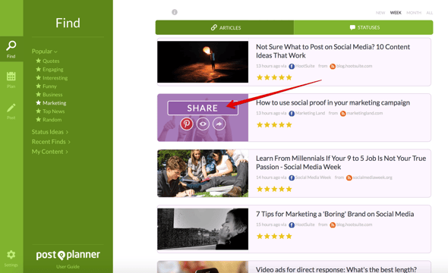448x273 pixels.
Task: Select the Interesting category
Action: pyautogui.click(x=52, y=77)
